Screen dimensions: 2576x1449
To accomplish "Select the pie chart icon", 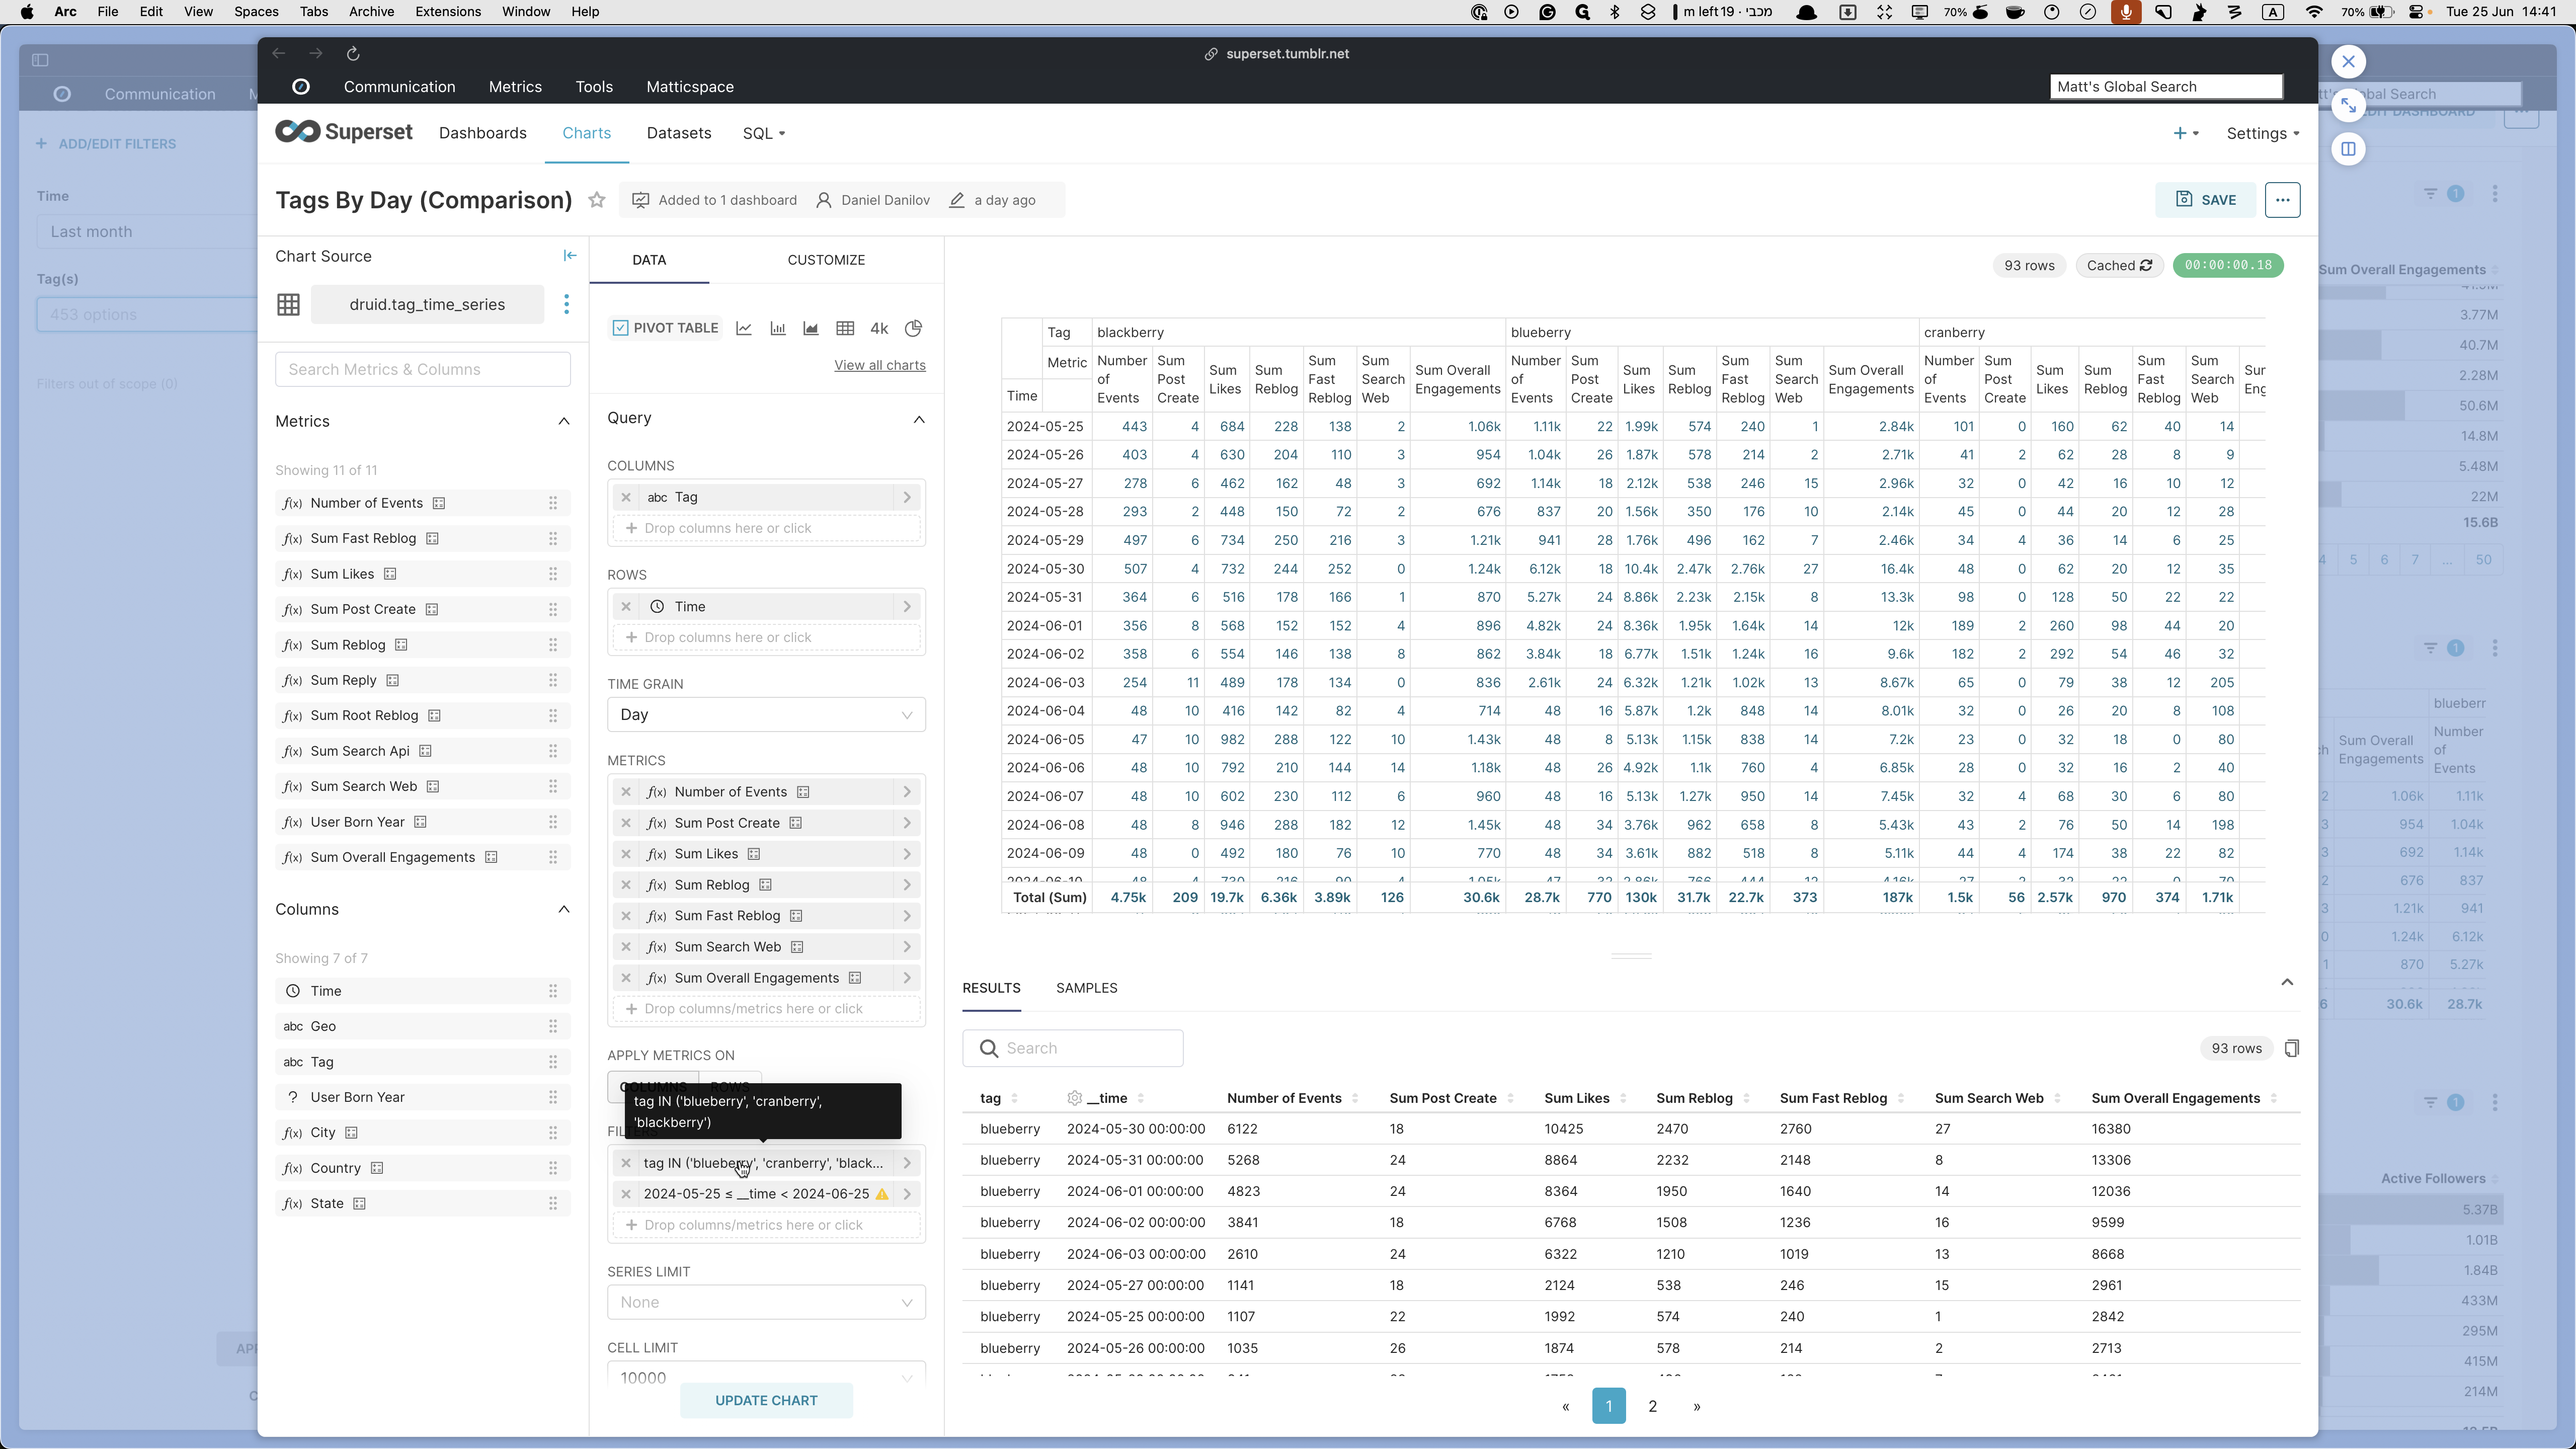I will coord(913,328).
